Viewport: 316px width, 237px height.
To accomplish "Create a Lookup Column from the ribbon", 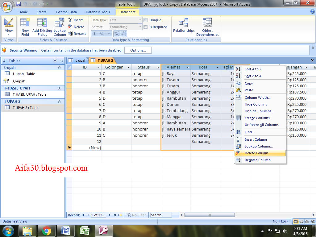I will [59, 27].
